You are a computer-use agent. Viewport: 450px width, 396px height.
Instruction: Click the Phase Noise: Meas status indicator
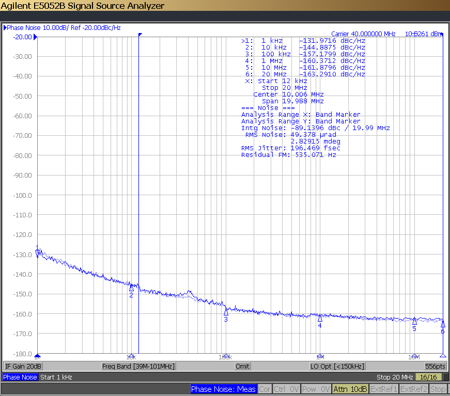223,389
